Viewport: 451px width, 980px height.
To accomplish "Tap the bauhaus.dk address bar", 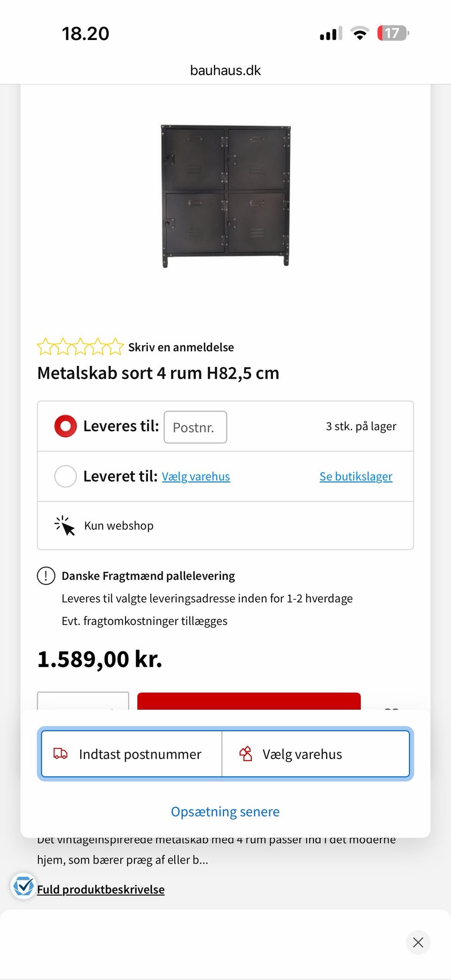I will 225,70.
